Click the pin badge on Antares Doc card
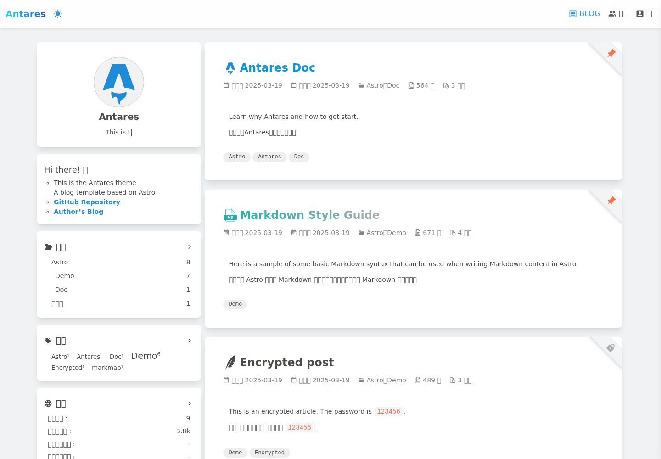The image size is (661, 459). tap(611, 53)
